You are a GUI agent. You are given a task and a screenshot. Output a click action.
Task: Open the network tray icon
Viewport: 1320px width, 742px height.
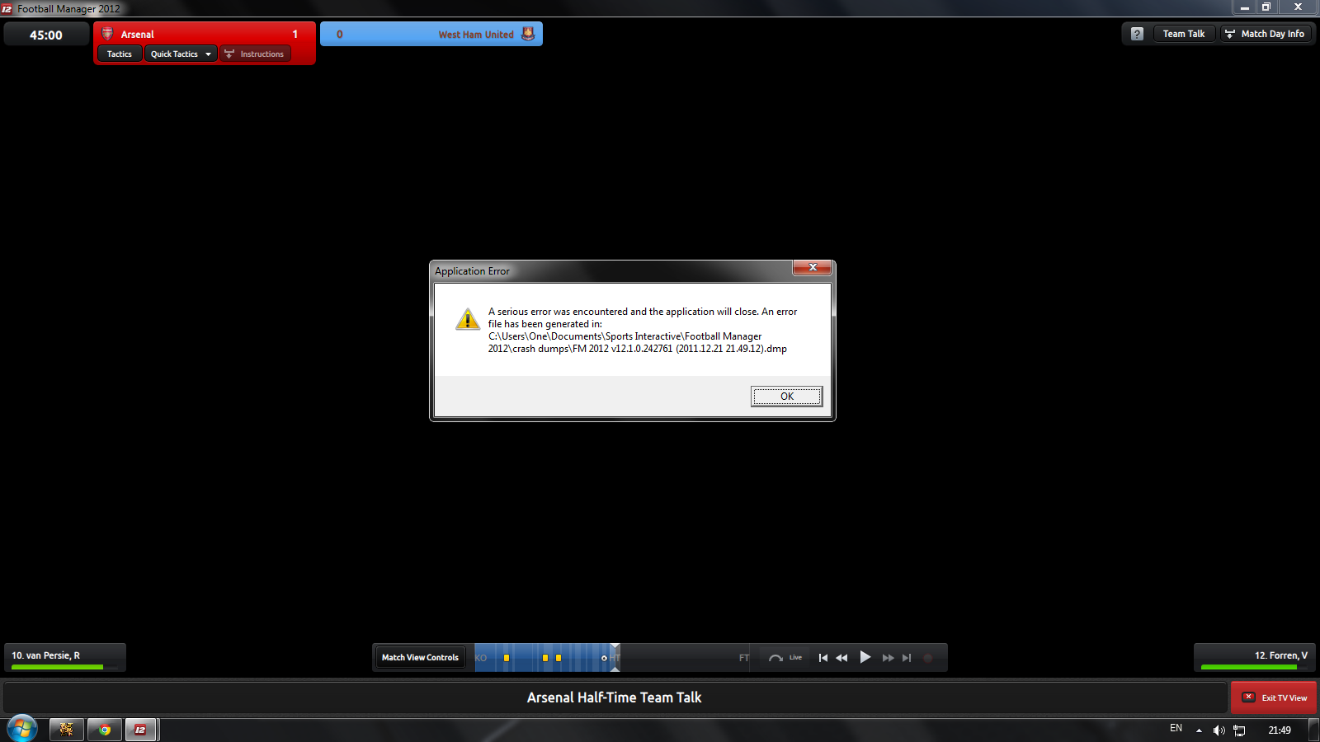click(x=1239, y=730)
